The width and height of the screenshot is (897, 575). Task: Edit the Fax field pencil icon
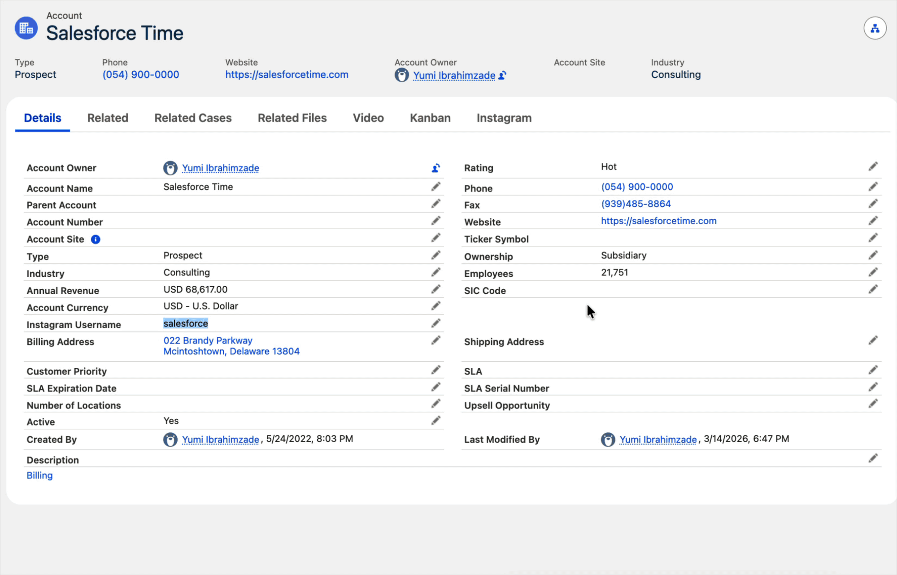click(x=873, y=203)
